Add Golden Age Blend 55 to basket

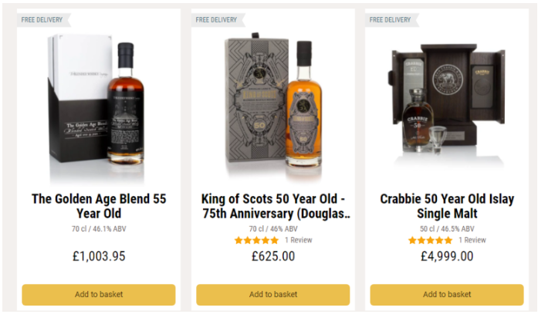coord(99,295)
